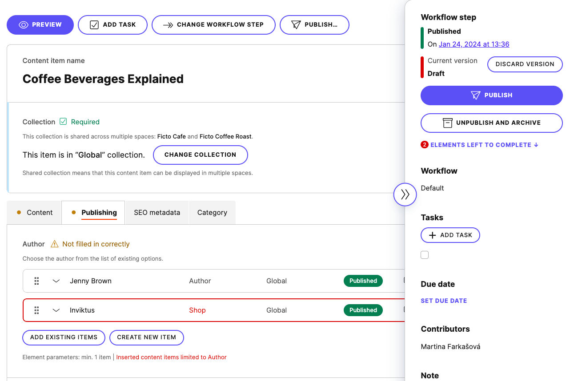The image size is (578, 381).
Task: Collapse sidebar with double-chevron button
Action: point(405,194)
